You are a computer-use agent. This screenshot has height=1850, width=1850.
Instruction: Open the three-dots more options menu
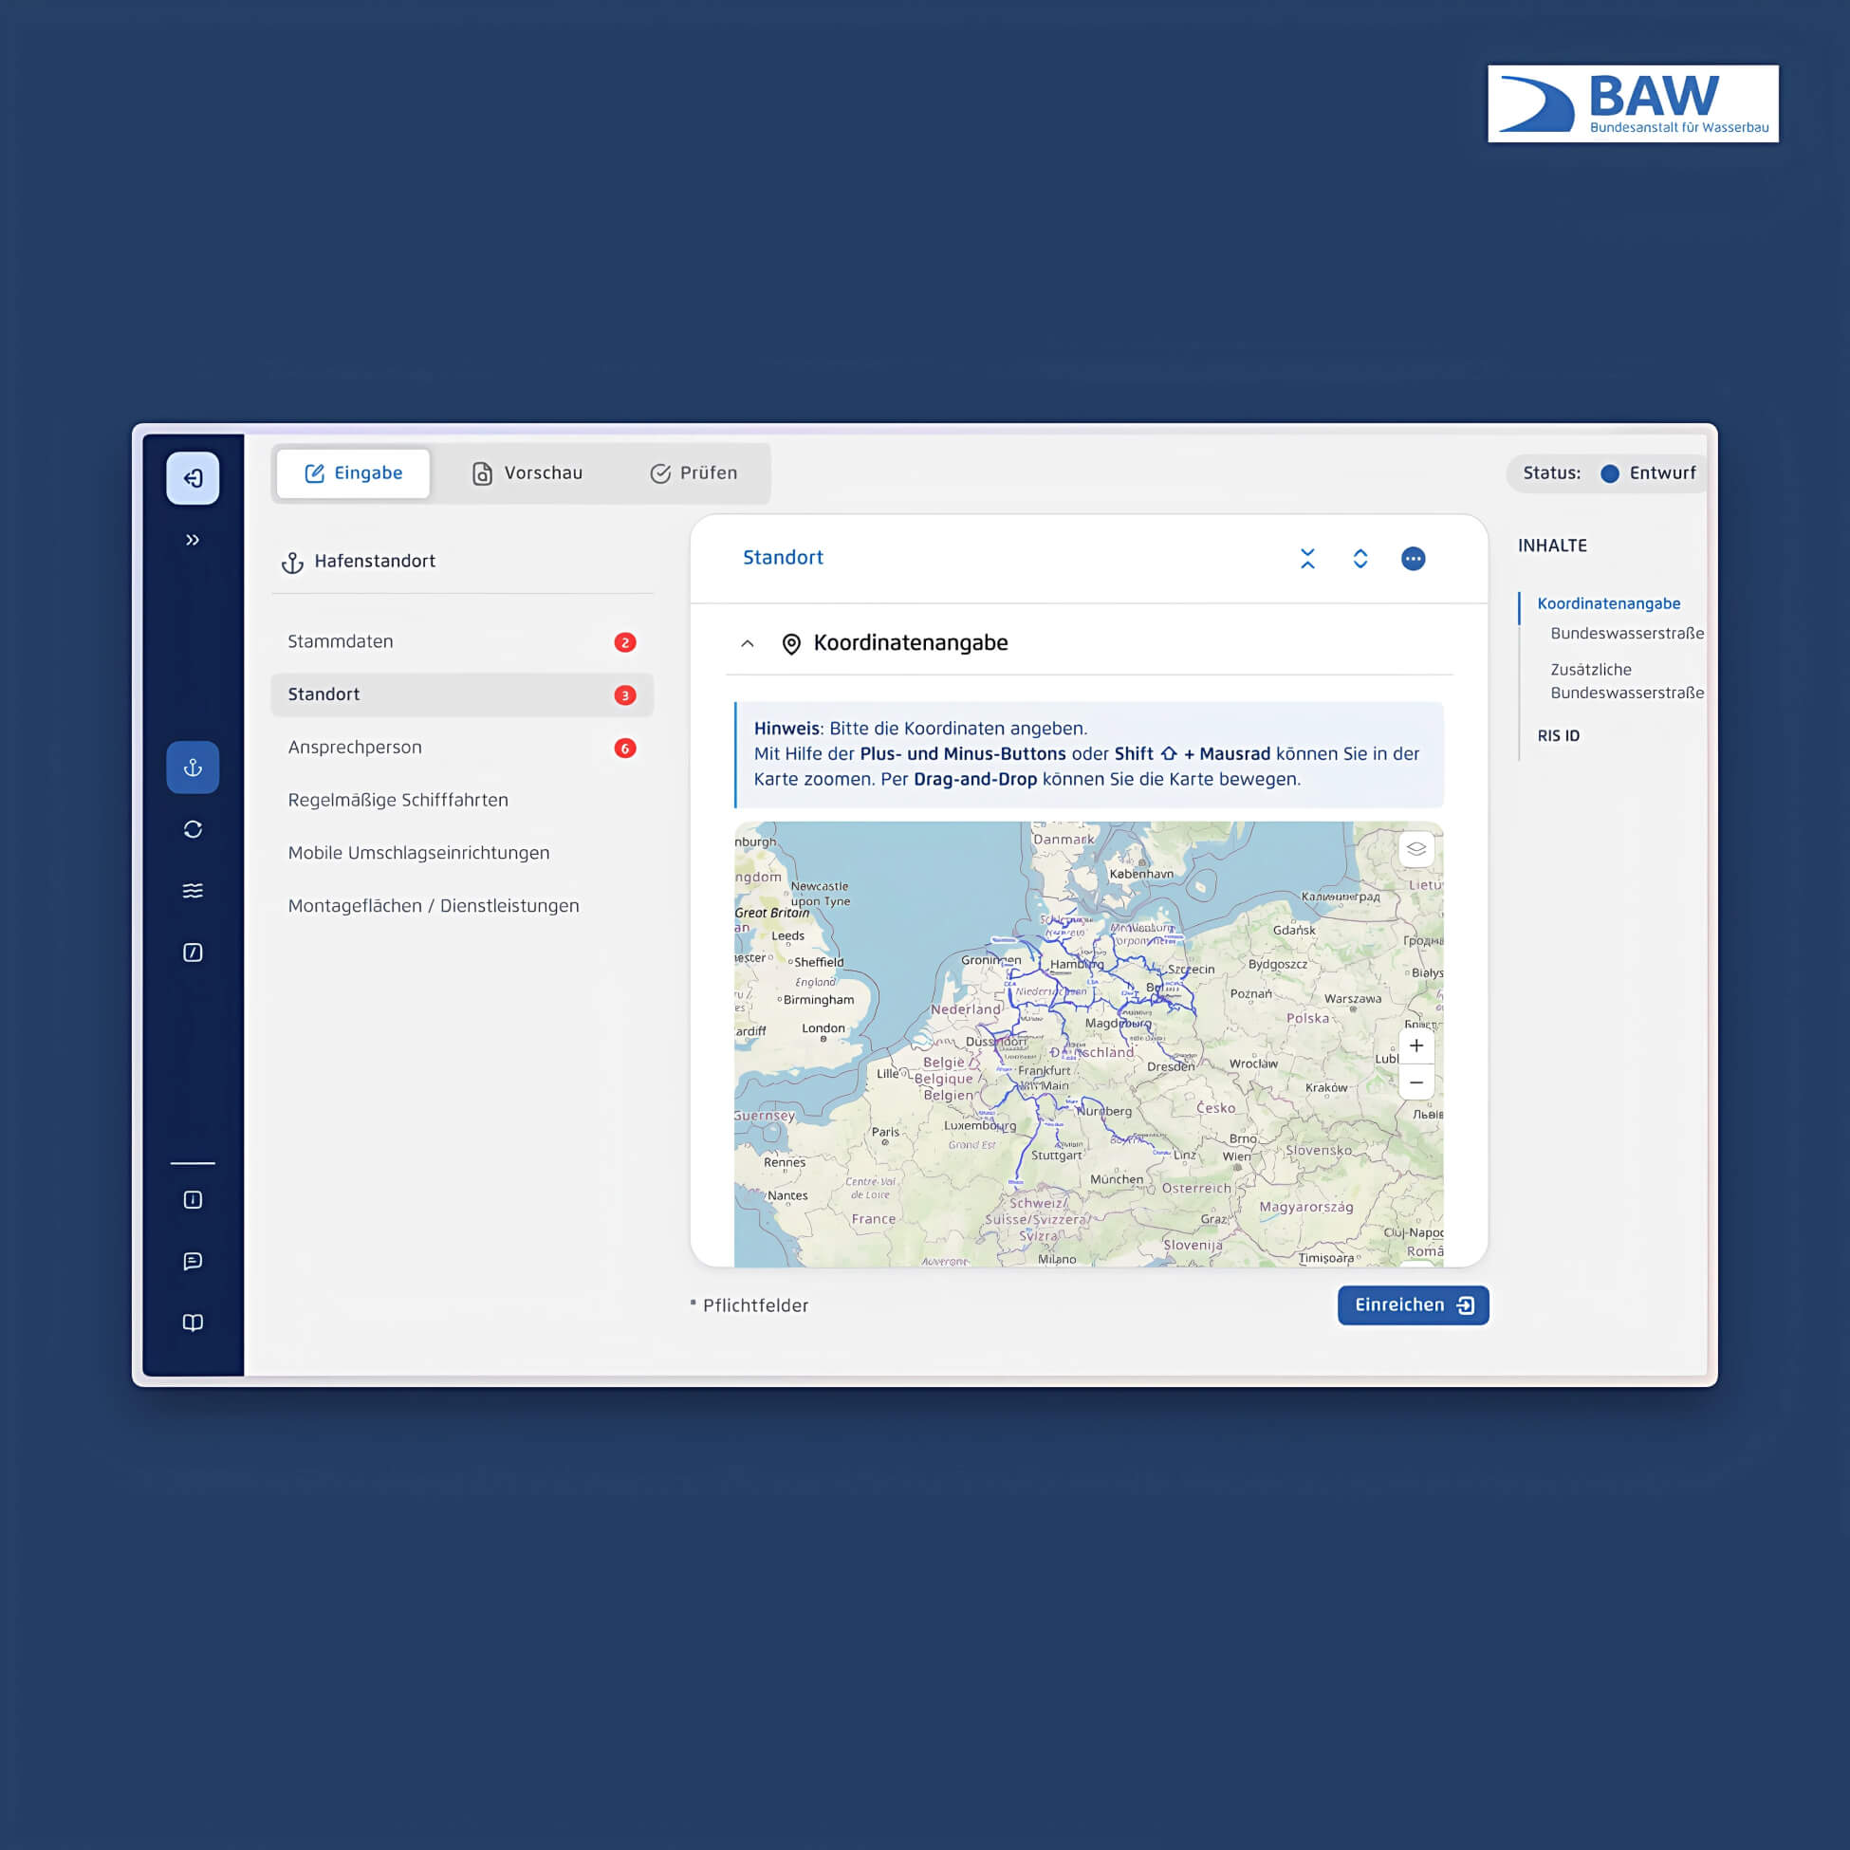click(1413, 558)
